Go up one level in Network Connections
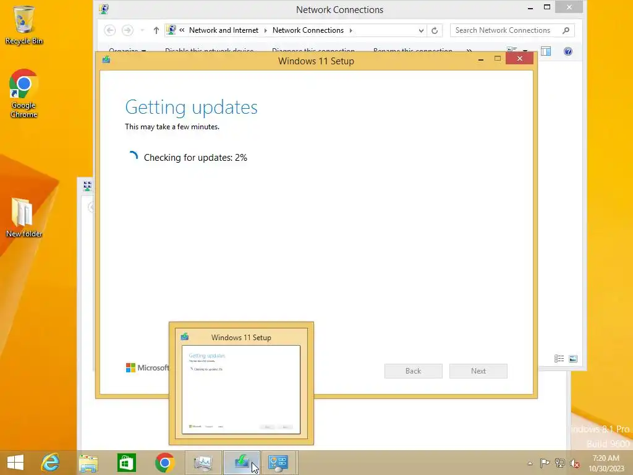This screenshot has width=633, height=475. 156,30
